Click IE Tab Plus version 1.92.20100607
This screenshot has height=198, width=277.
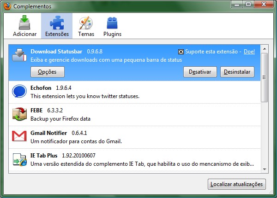(x=78, y=155)
